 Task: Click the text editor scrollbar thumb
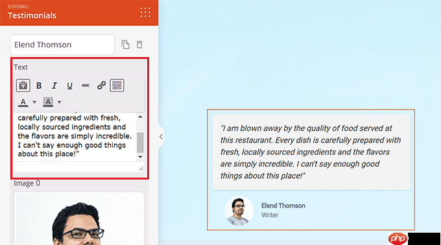(x=140, y=143)
